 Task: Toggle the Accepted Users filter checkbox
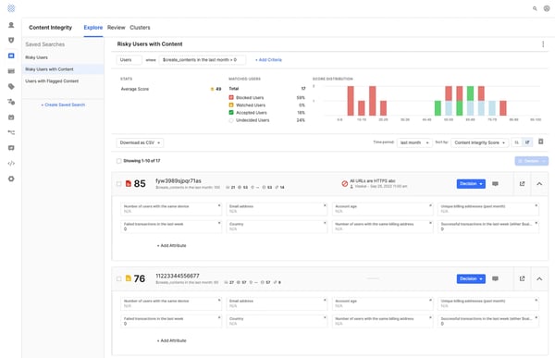(231, 112)
